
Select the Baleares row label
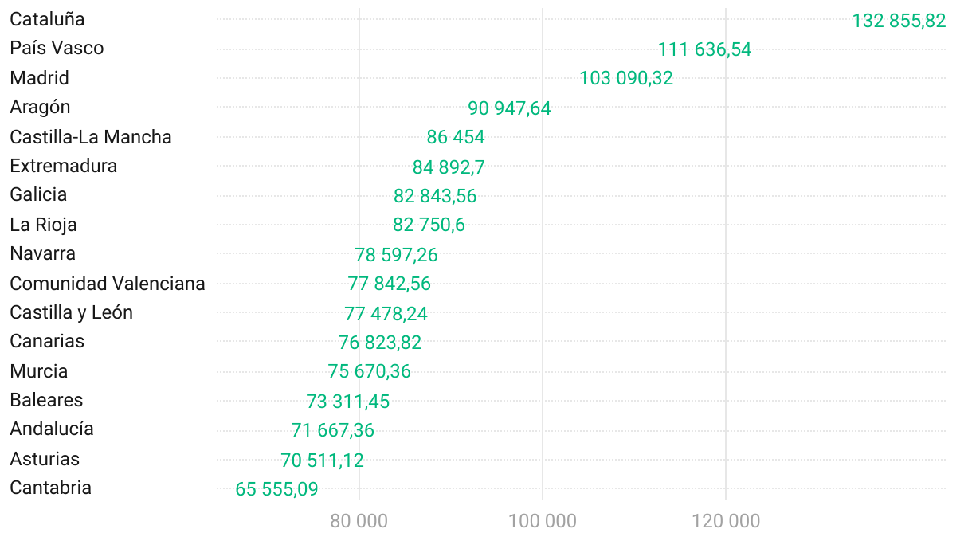(x=46, y=400)
